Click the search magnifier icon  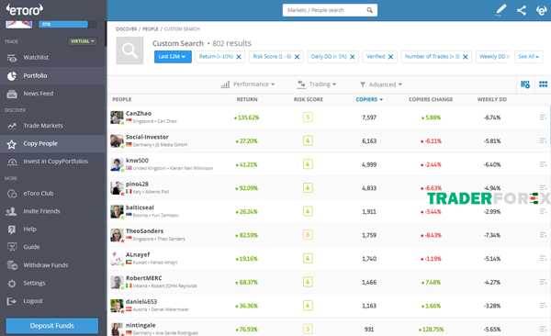pos(370,10)
